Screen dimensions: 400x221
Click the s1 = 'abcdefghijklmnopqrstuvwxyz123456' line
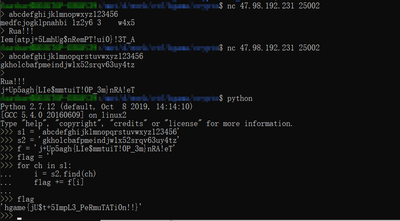90,132
